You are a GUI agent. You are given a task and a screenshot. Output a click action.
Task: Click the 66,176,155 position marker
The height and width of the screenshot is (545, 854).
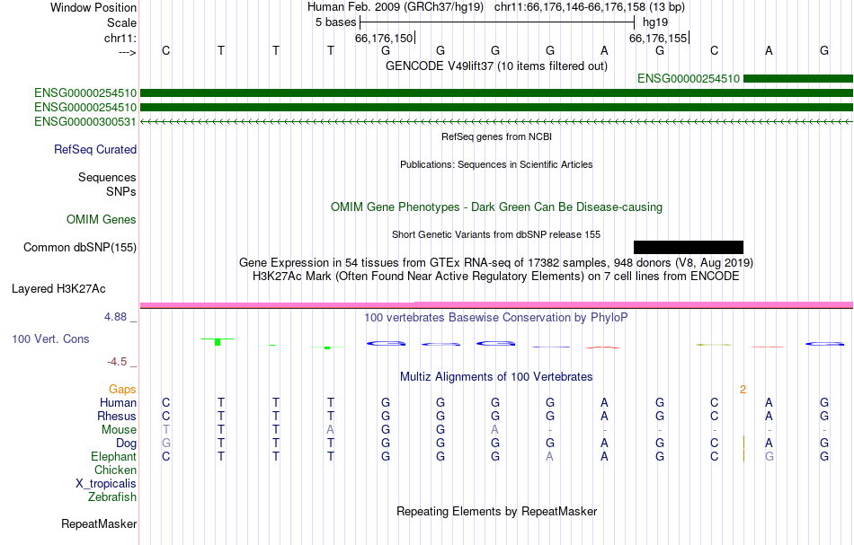click(659, 38)
